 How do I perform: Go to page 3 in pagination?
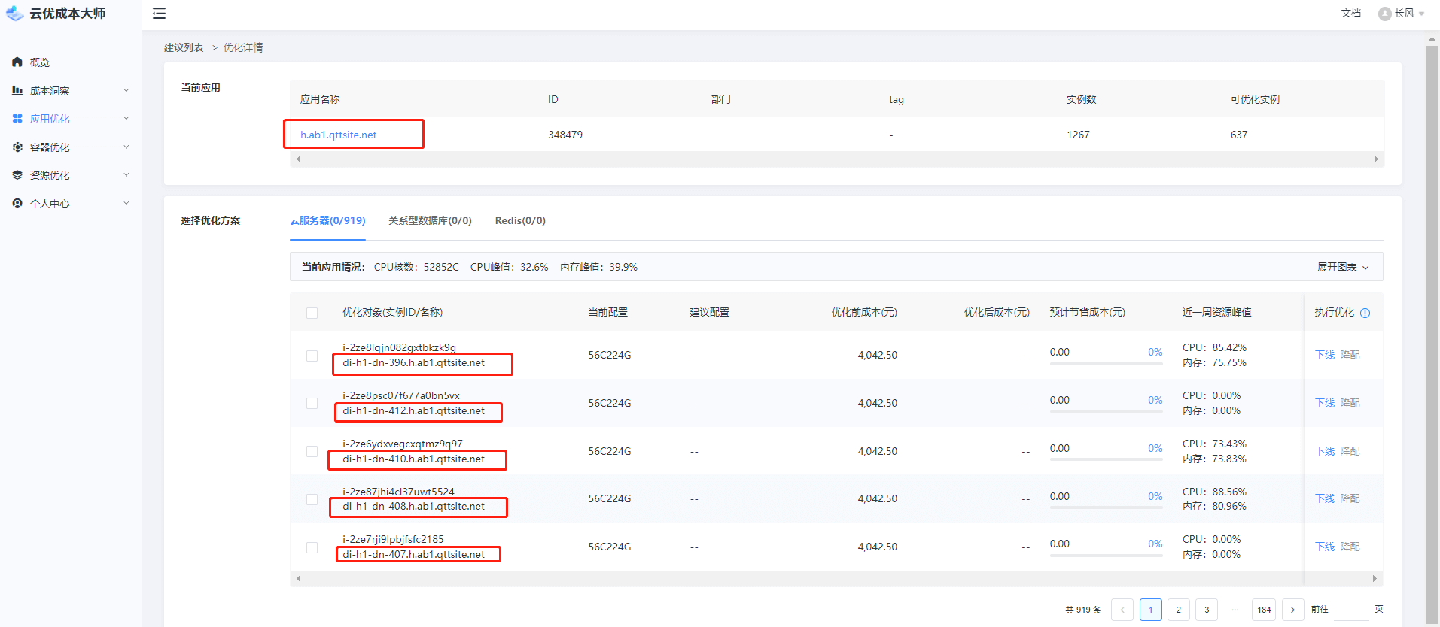coord(1207,610)
